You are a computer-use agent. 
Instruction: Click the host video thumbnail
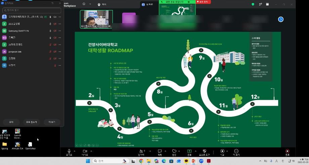tap(96, 19)
